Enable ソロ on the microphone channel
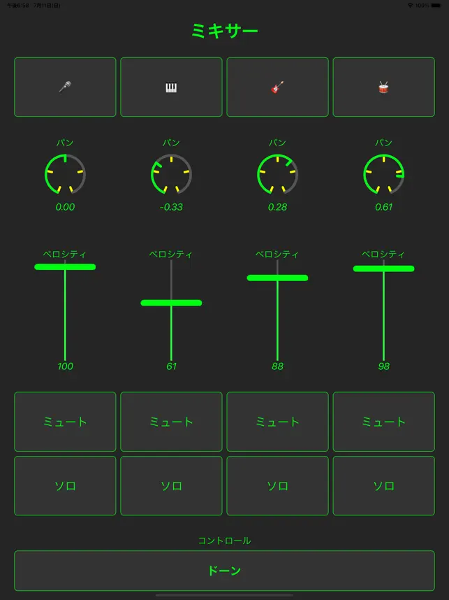This screenshot has height=600, width=449. (65, 485)
